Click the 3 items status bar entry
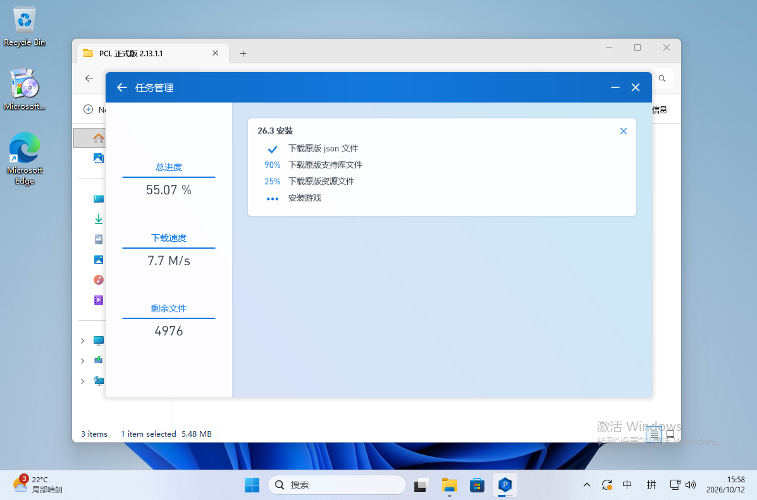This screenshot has height=500, width=757. 94,434
